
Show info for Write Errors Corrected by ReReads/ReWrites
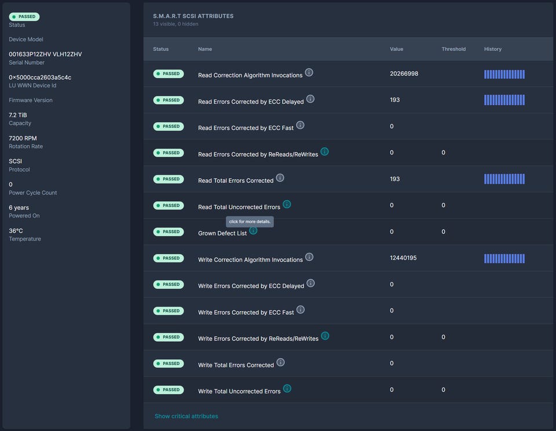coord(325,336)
